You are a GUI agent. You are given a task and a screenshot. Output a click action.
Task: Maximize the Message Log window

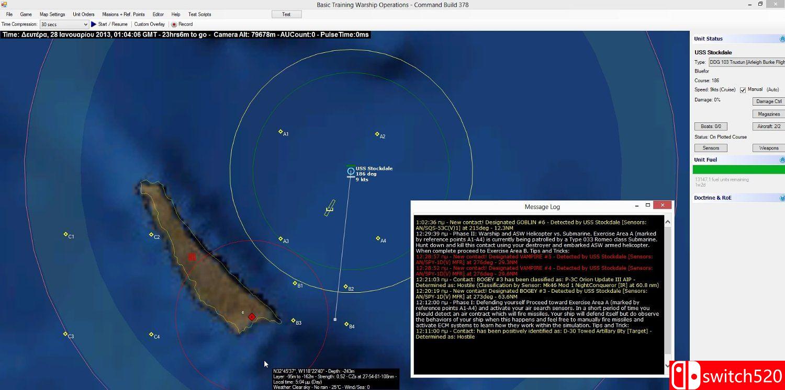click(648, 205)
